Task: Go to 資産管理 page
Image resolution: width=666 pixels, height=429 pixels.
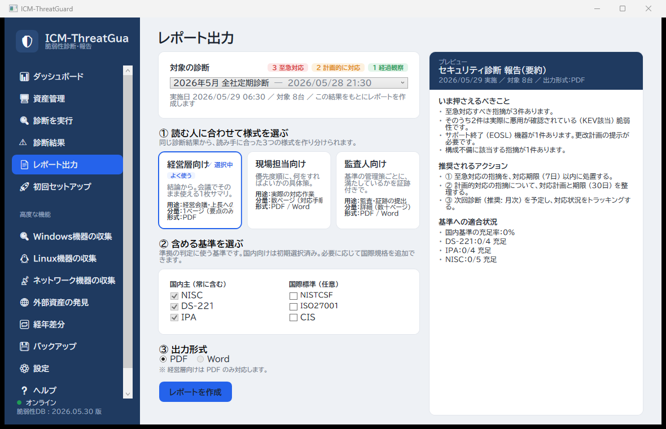Action: (x=67, y=99)
